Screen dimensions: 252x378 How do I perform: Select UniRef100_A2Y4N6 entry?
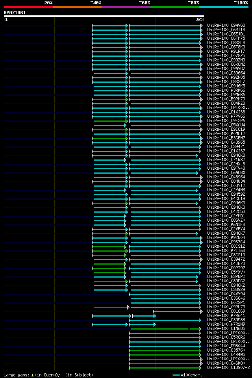coord(226,190)
